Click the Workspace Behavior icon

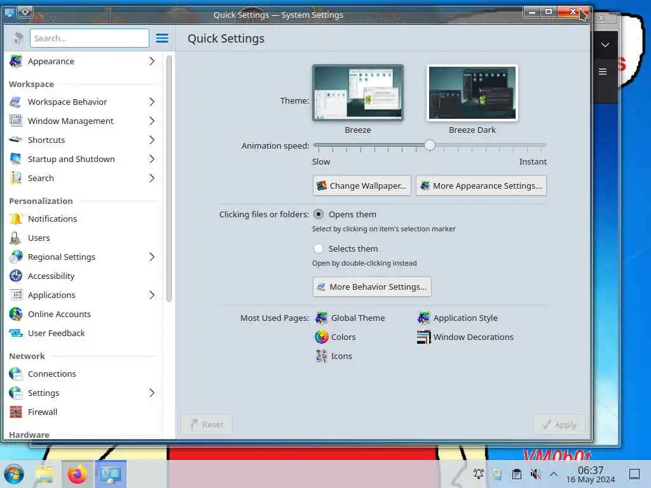click(x=16, y=102)
